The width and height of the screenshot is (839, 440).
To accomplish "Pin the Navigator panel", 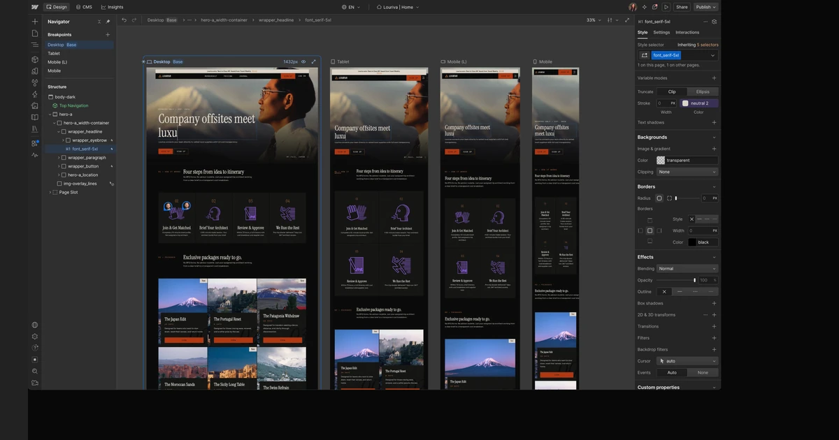I will pos(108,22).
